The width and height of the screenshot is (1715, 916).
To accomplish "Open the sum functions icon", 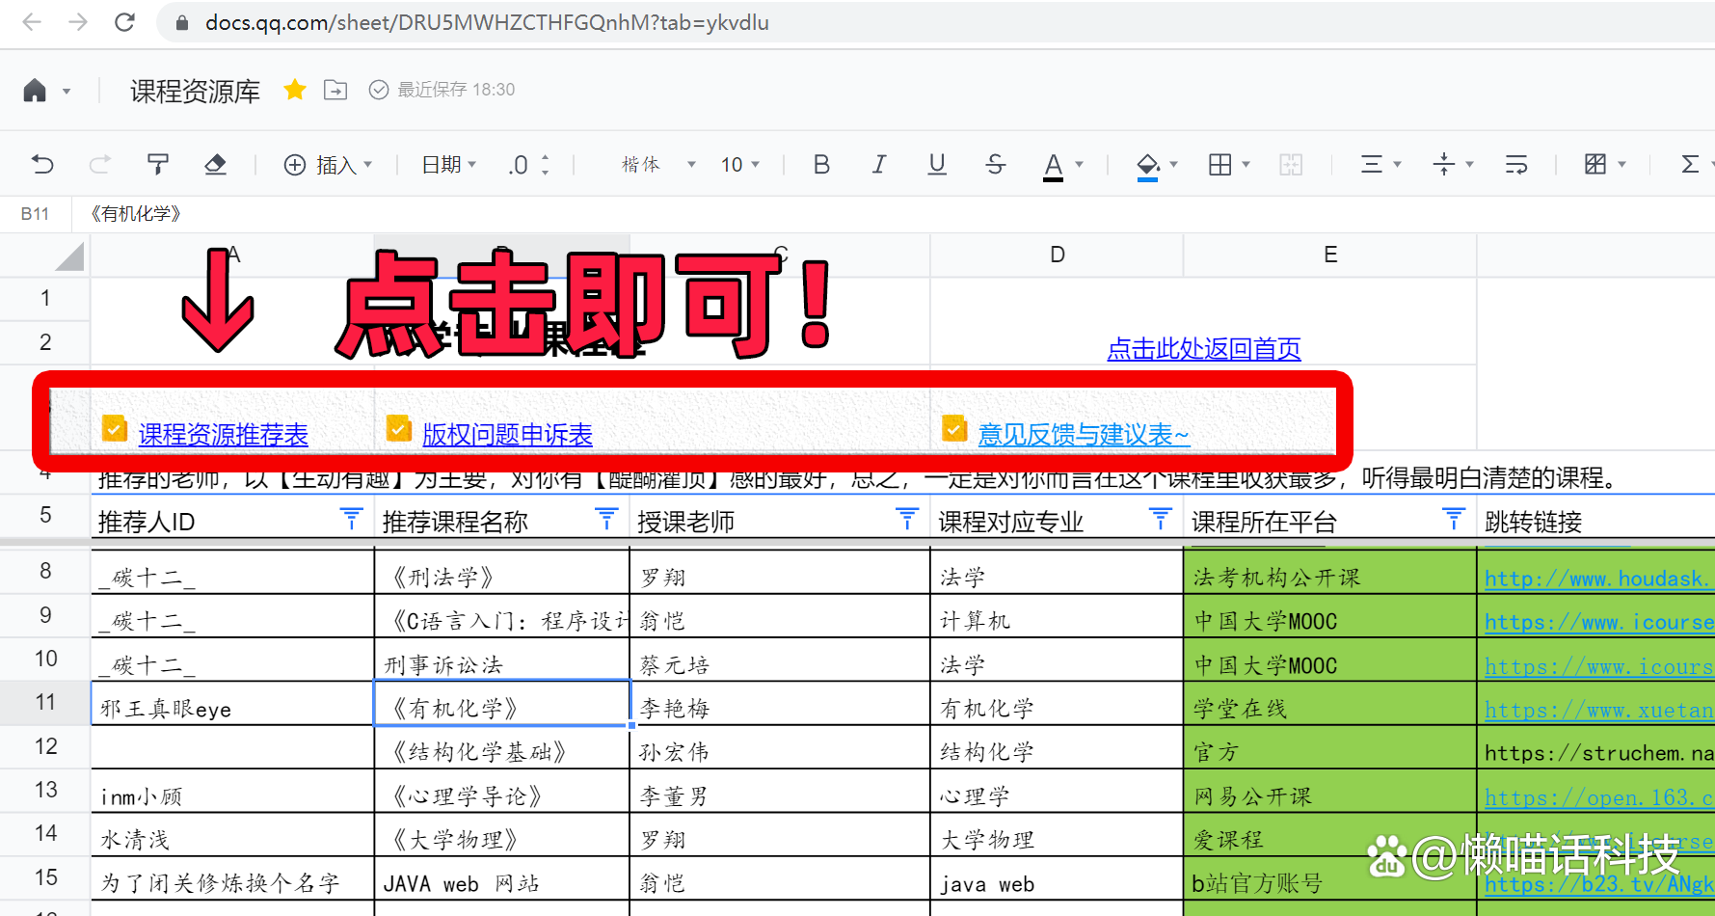I will point(1690,165).
